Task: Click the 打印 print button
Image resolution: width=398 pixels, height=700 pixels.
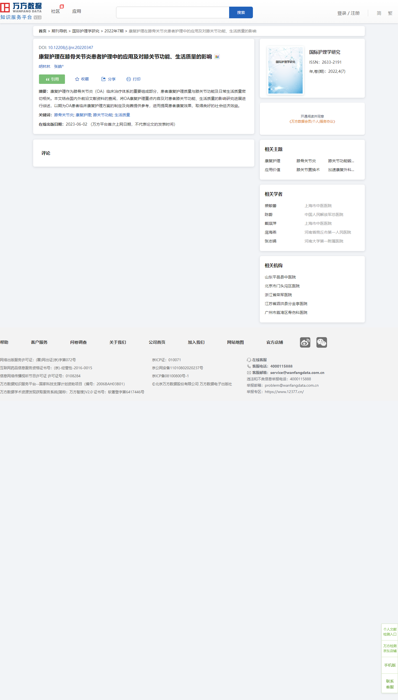Action: pyautogui.click(x=133, y=79)
